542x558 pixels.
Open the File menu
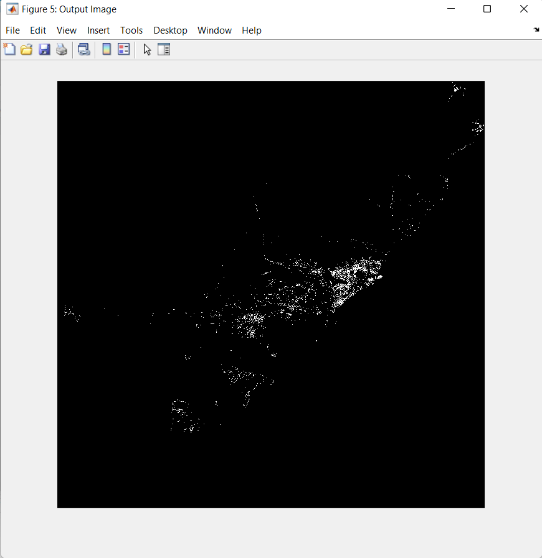pyautogui.click(x=12, y=30)
